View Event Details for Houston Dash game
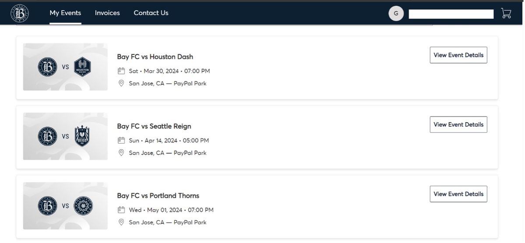The image size is (525, 243). click(458, 55)
